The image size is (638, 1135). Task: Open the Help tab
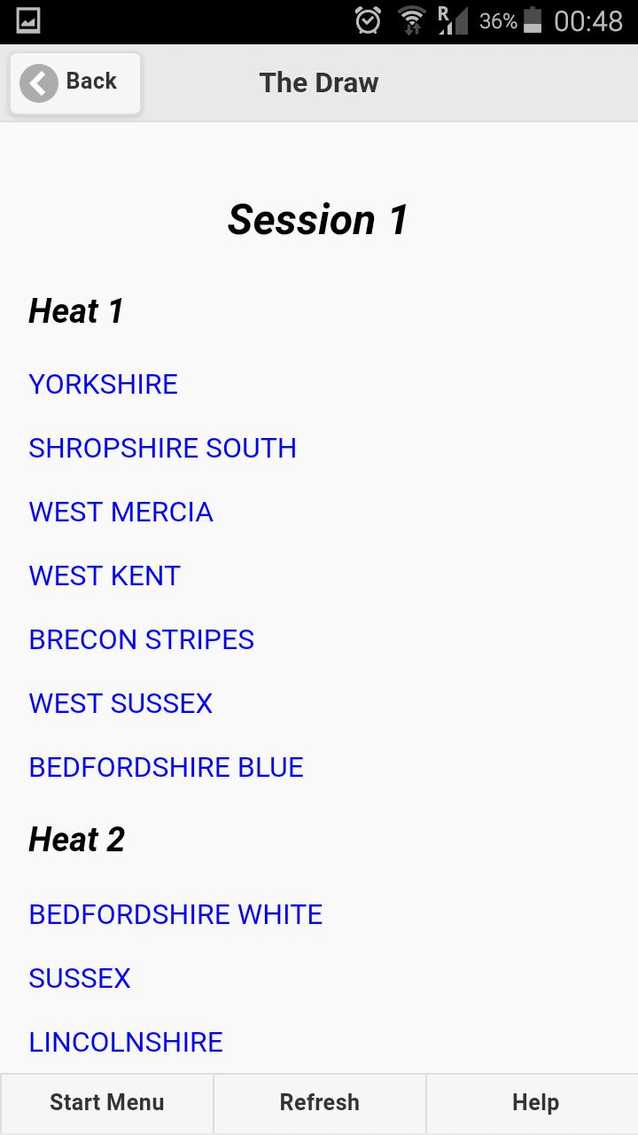click(535, 1102)
